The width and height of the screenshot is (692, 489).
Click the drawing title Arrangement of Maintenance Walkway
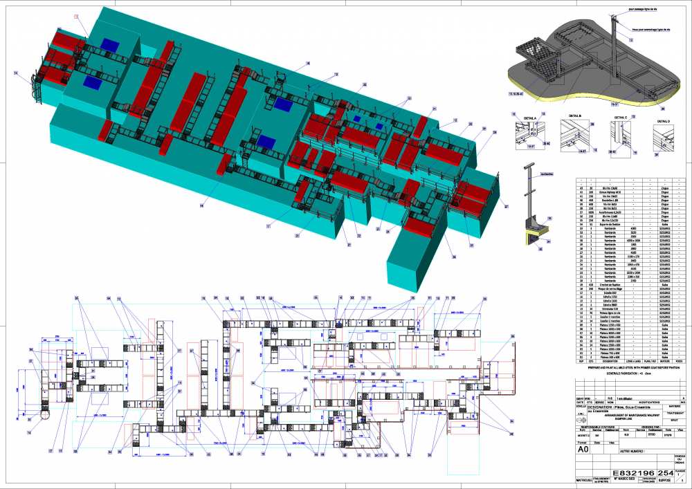click(632, 416)
